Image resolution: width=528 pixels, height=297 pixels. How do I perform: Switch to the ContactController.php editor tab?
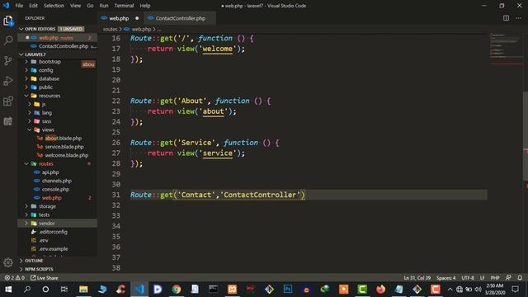pyautogui.click(x=180, y=18)
